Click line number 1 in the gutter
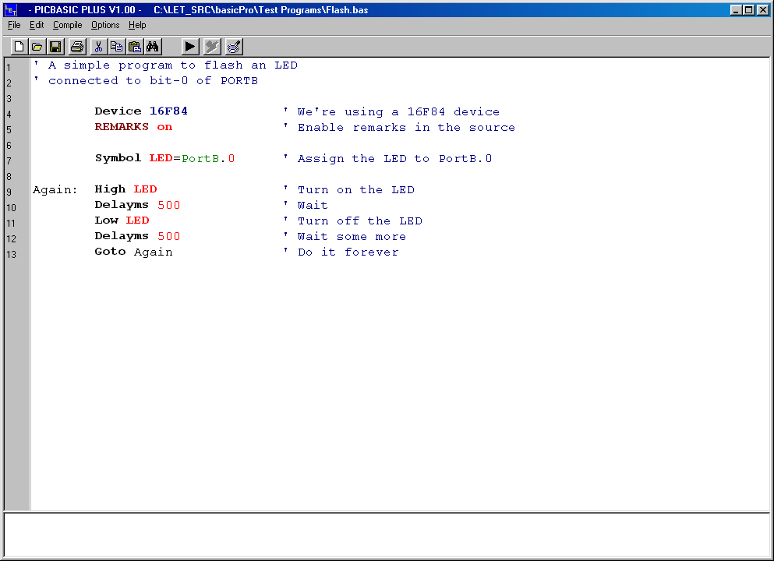774x561 pixels. pyautogui.click(x=9, y=68)
